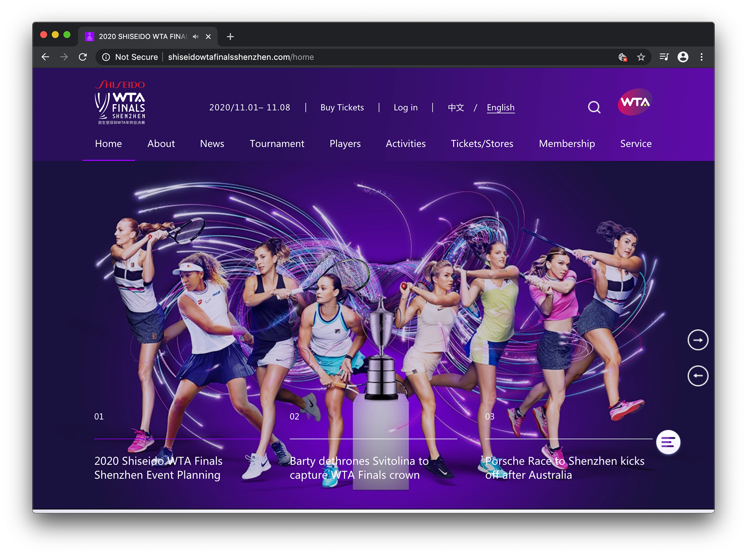Select the 2020 SHISEIDO WTA FINALS browser tab
This screenshot has height=556, width=747.
(148, 37)
